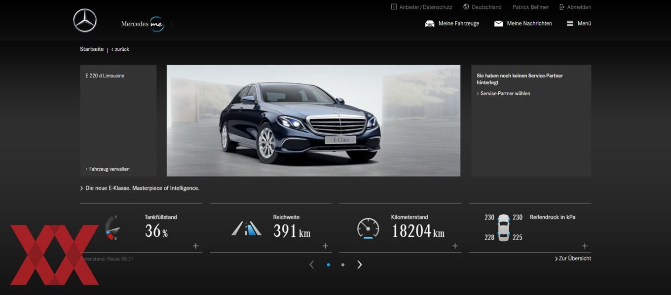Screen dimensions: 671x295
Task: Click the fuel gauge icon
Action: click(x=112, y=228)
